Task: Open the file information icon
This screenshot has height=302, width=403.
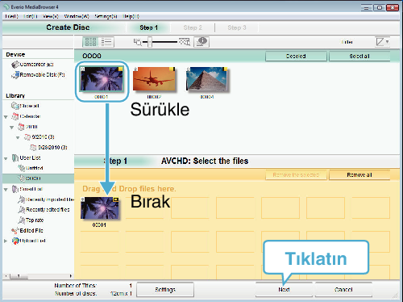Action: (x=201, y=42)
